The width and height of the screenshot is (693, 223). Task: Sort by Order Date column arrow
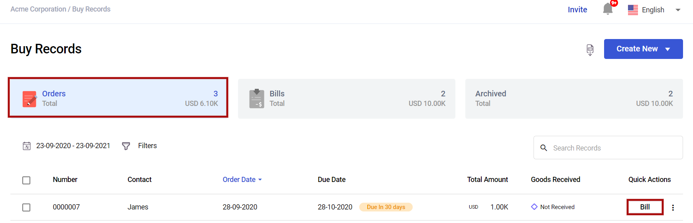(x=260, y=180)
